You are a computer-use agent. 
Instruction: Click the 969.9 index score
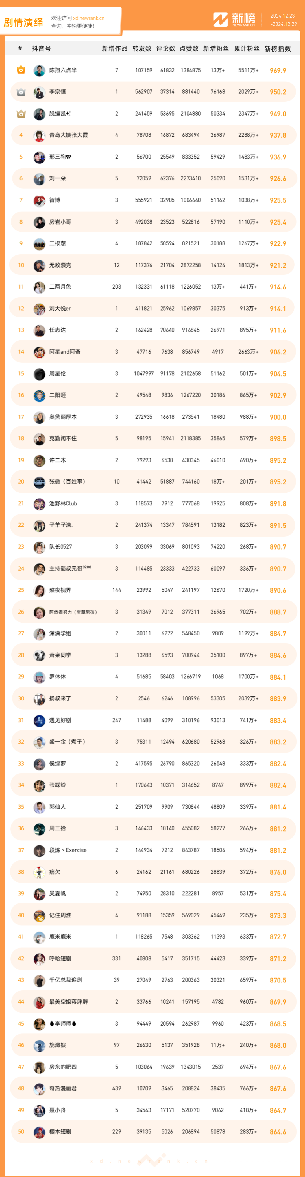(x=278, y=71)
